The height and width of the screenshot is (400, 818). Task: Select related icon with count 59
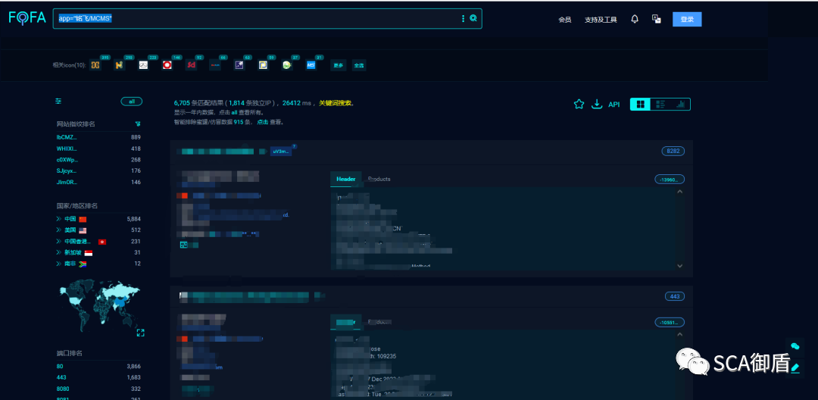coord(264,65)
